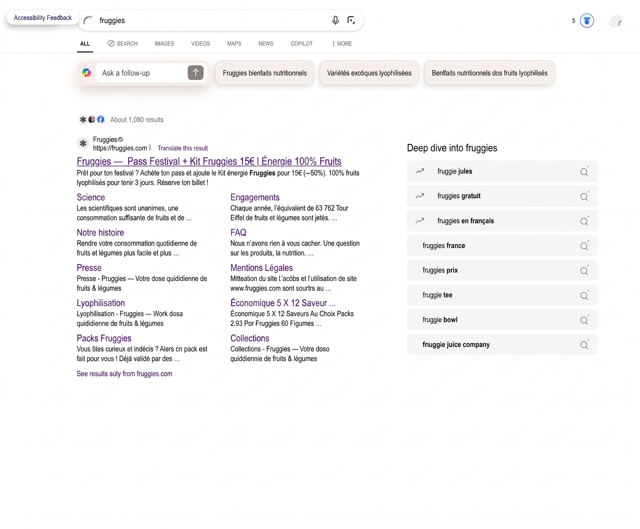Click search icon on fruggie jules row
This screenshot has width=640, height=529.
tap(584, 171)
